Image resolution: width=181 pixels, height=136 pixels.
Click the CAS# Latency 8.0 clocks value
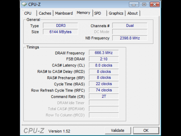tap(104, 65)
